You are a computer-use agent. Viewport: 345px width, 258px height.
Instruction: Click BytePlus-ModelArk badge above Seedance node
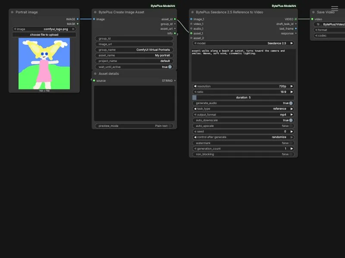(284, 6)
